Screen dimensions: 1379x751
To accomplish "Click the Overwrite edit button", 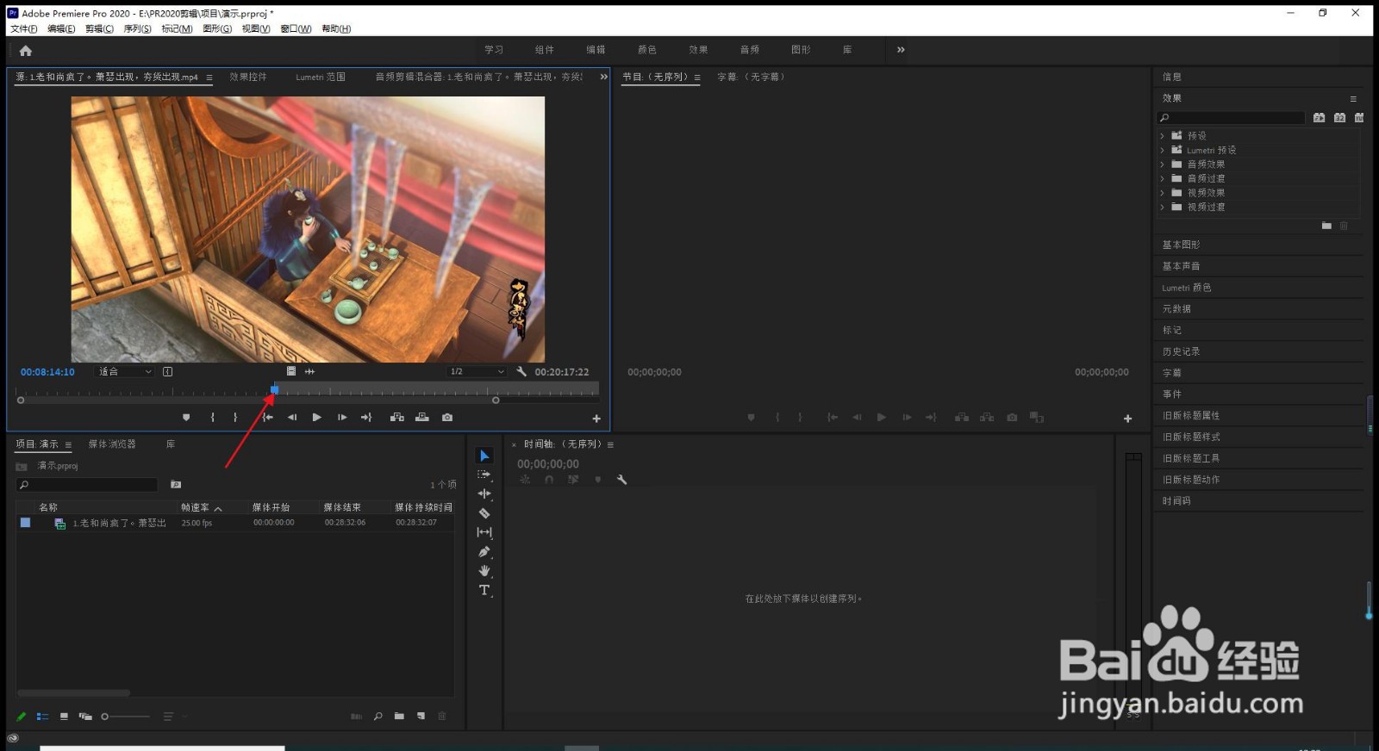I will 422,418.
